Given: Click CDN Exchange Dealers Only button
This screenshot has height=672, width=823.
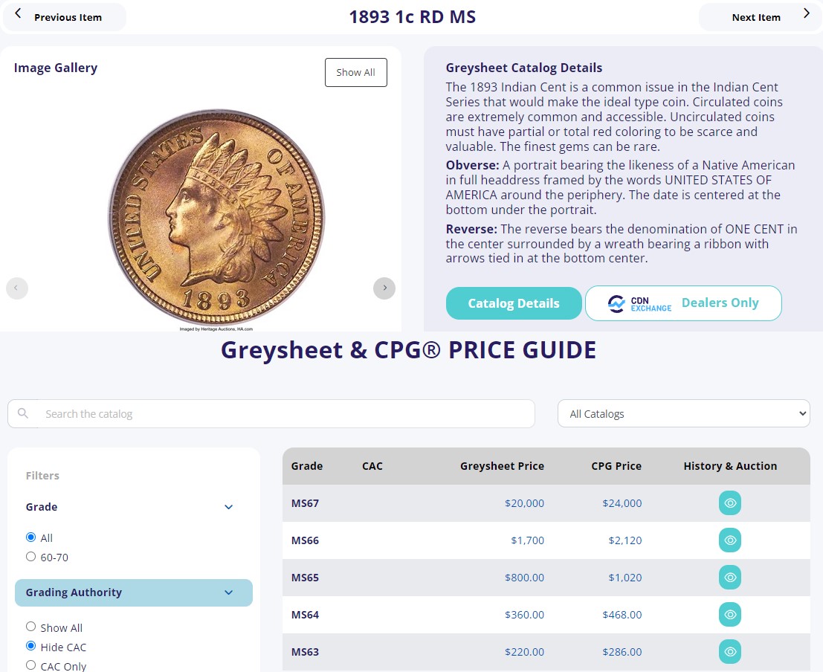Looking at the screenshot, I should coord(683,303).
